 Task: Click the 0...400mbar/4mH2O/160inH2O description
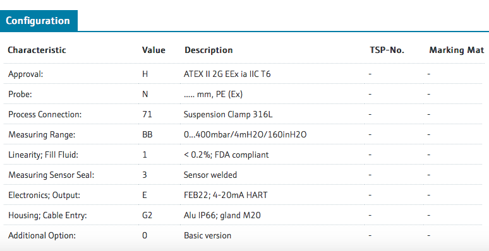[x=245, y=134]
